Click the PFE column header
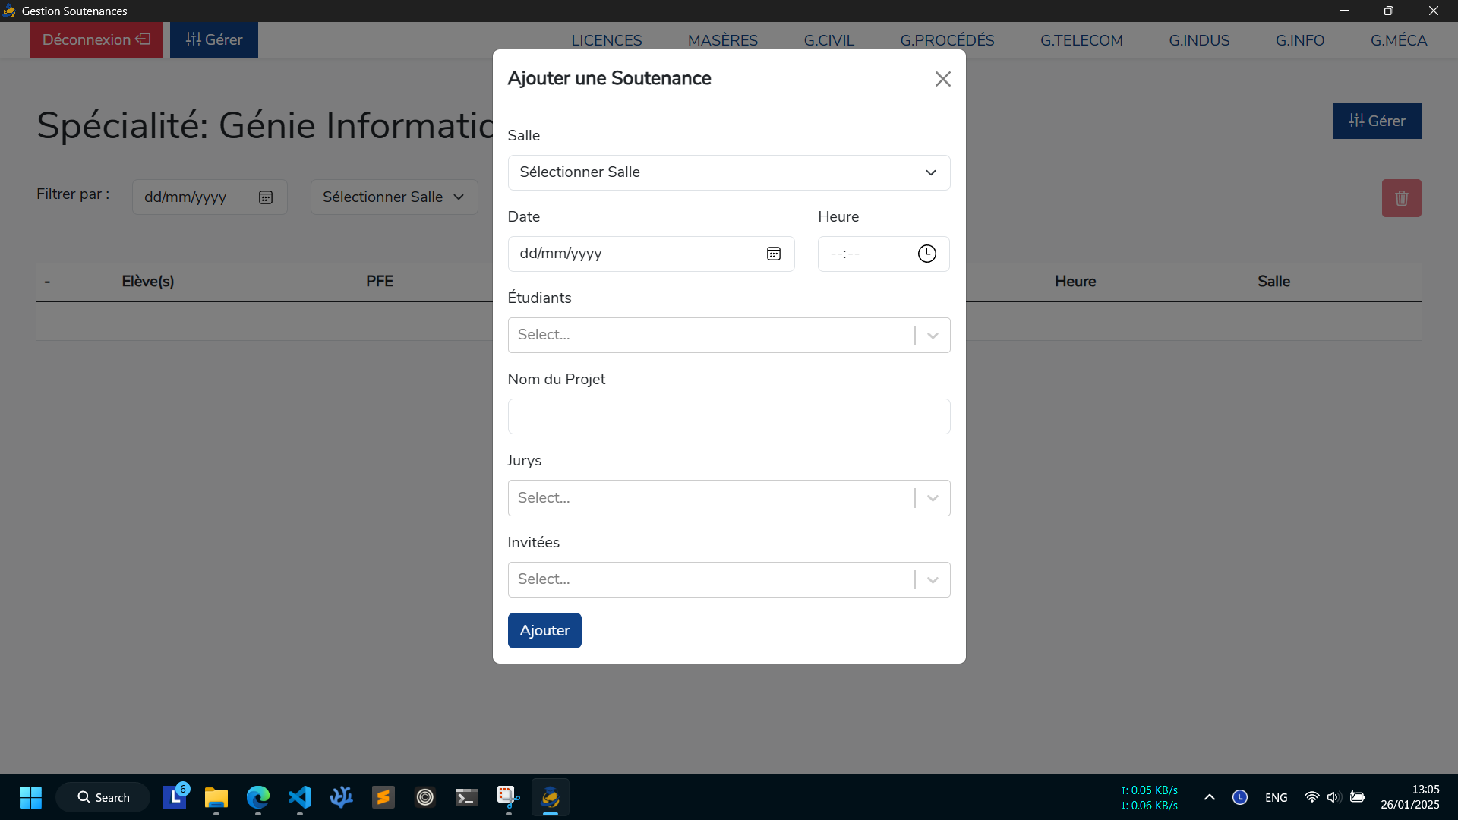The width and height of the screenshot is (1458, 820). (x=380, y=282)
